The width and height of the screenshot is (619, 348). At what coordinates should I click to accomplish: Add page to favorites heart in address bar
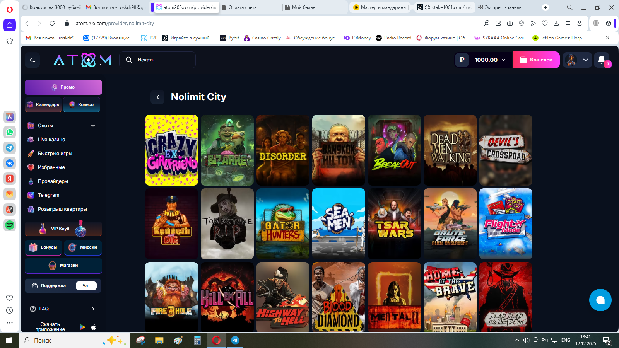pos(545,23)
